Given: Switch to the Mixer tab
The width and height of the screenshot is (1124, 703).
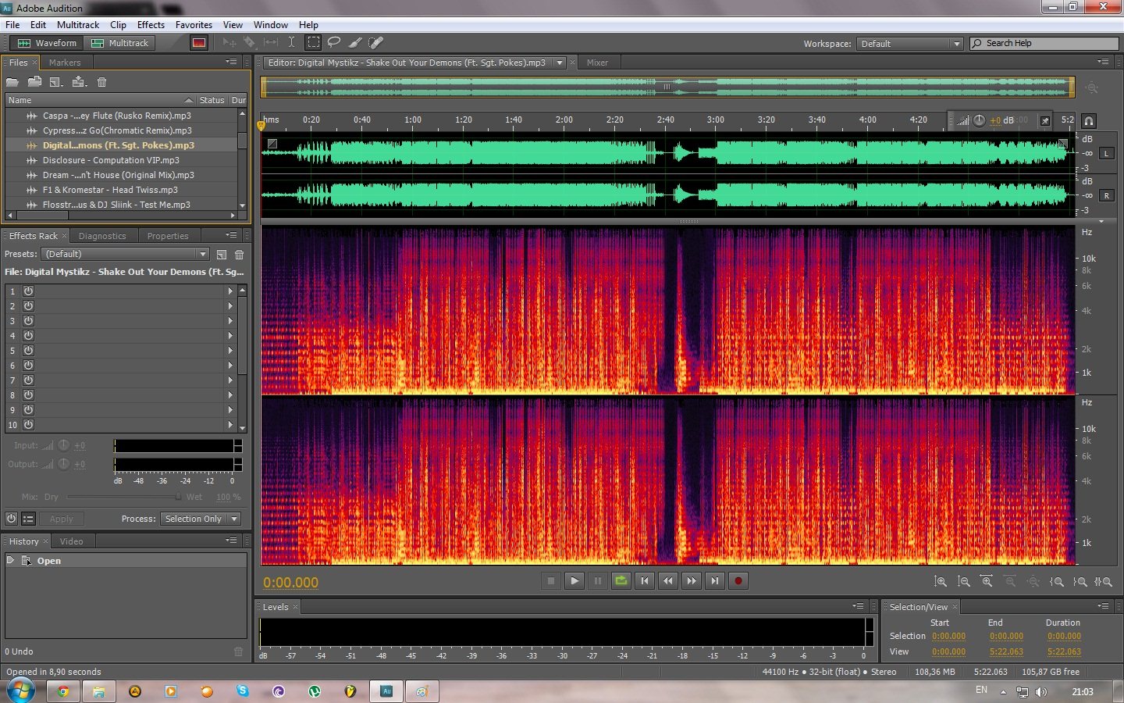Looking at the screenshot, I should (x=597, y=62).
